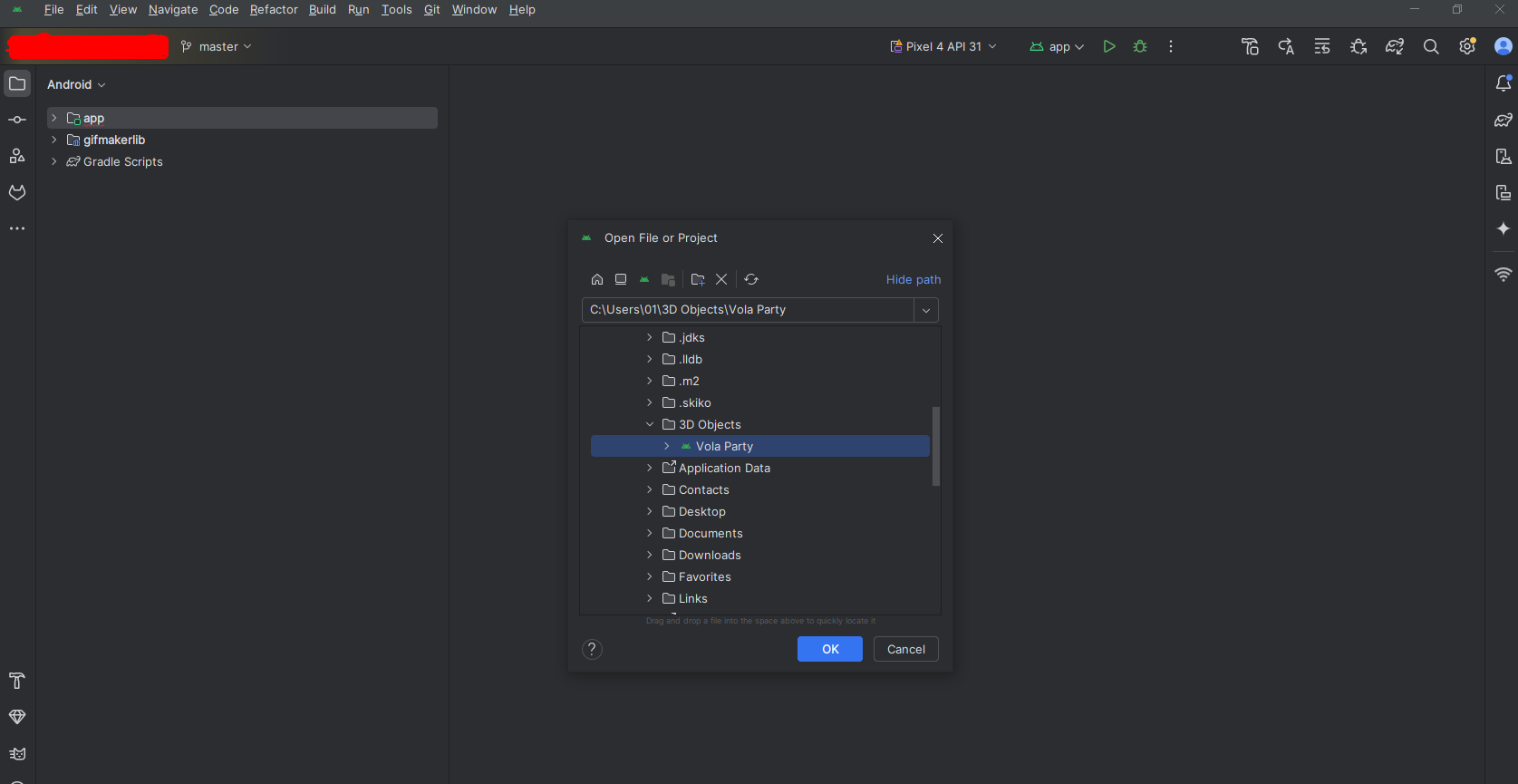Open IDE settings gear icon
Image resolution: width=1518 pixels, height=784 pixels.
pos(1466,46)
